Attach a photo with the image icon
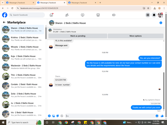Viewport: 167px width, 125px height. (53, 116)
